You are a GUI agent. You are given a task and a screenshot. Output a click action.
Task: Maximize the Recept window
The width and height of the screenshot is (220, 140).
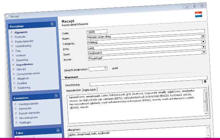point(195,6)
